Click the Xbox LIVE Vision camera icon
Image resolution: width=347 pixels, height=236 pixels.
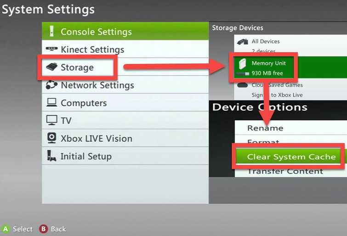51,138
